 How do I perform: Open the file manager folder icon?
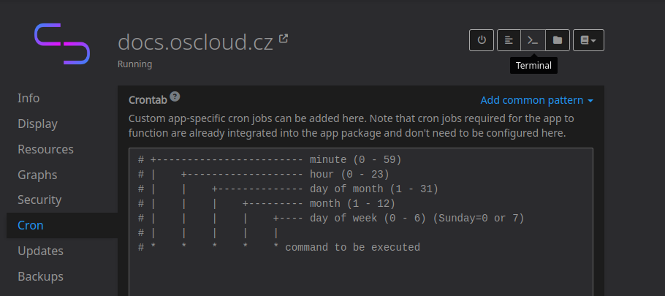click(558, 40)
